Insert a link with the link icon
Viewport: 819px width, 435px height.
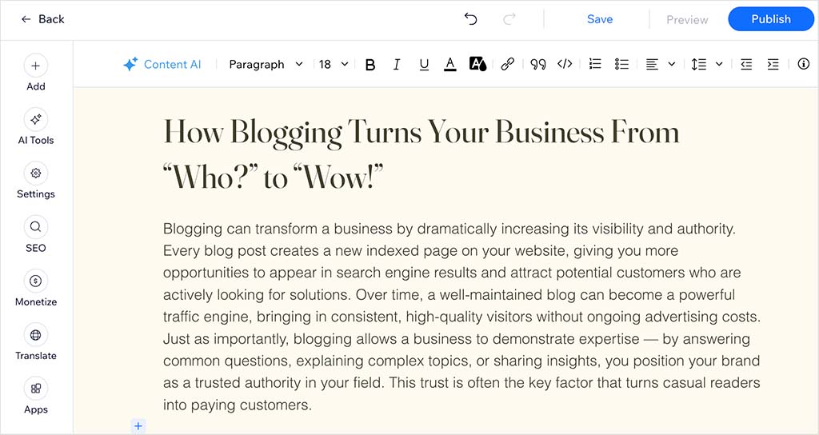click(507, 64)
